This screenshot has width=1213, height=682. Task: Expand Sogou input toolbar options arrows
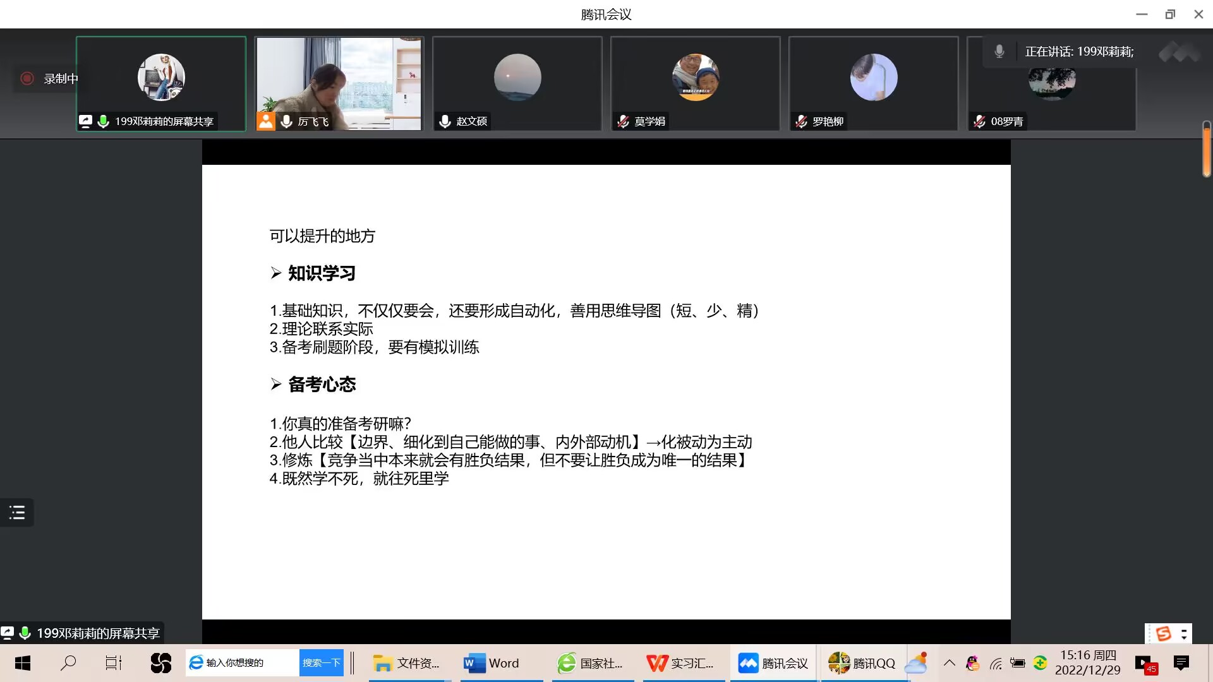pyautogui.click(x=1184, y=633)
